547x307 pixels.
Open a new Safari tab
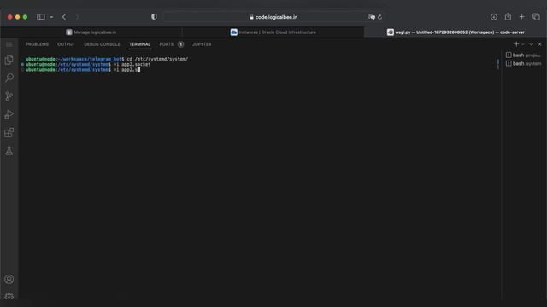click(522, 17)
